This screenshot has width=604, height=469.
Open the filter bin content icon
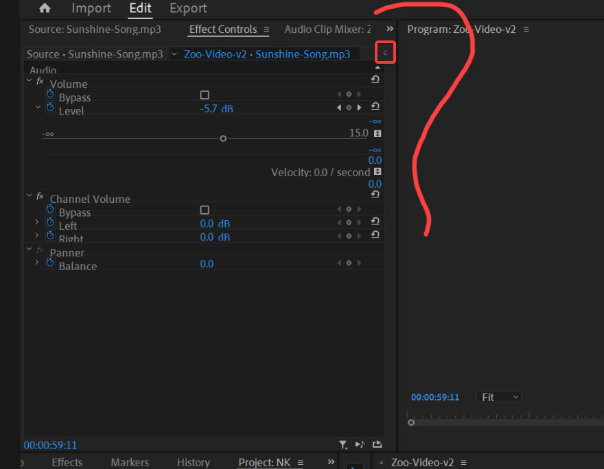[x=343, y=444]
